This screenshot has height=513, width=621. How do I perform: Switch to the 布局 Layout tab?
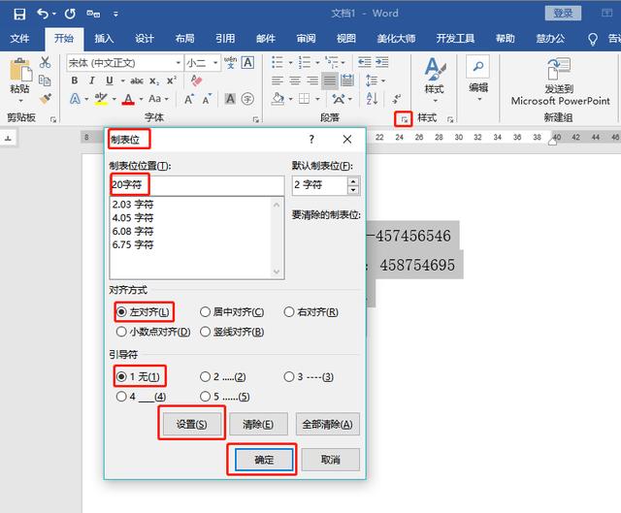click(x=184, y=39)
